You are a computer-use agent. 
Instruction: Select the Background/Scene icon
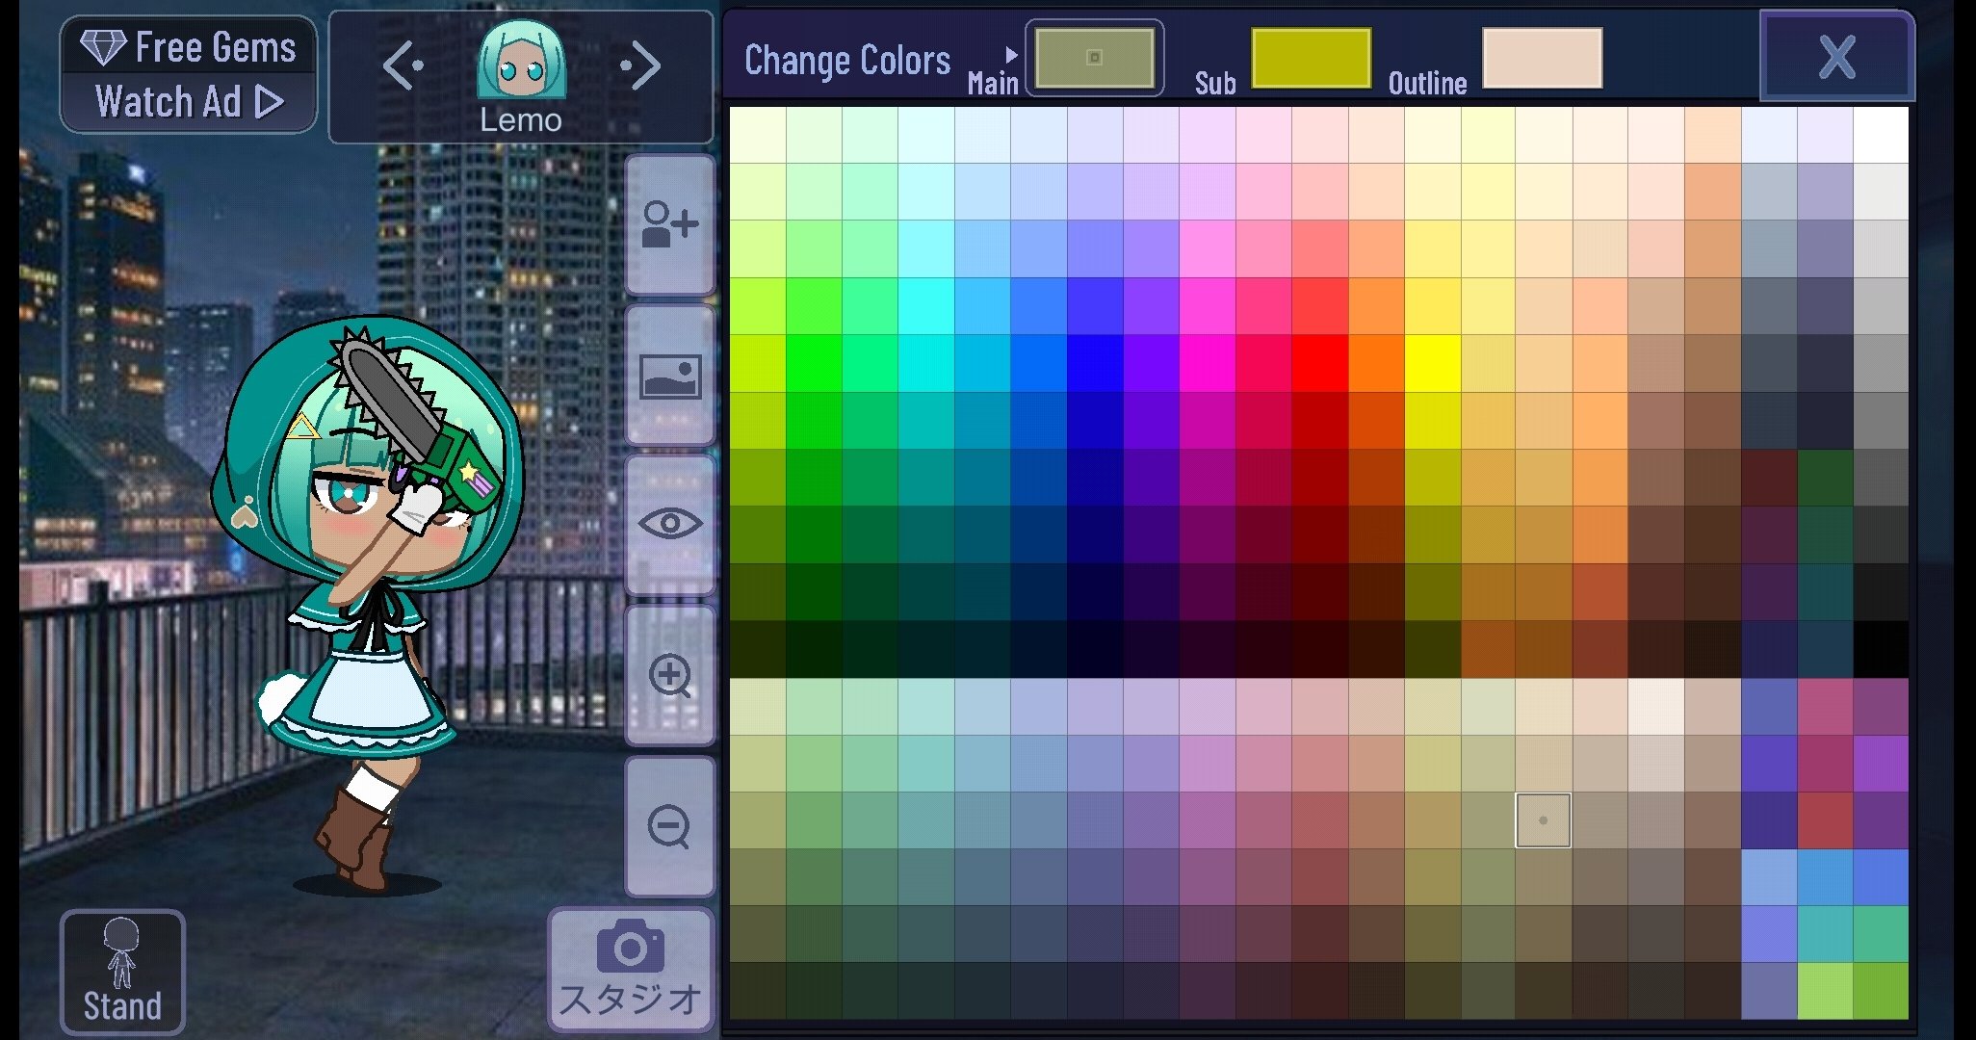(x=666, y=378)
